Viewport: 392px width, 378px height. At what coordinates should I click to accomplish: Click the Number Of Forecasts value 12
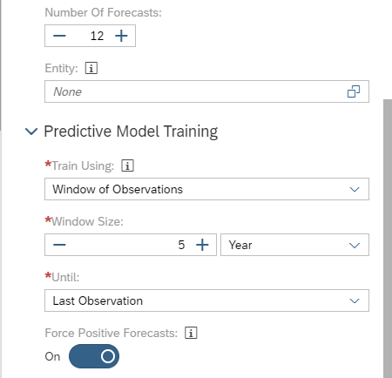(x=97, y=36)
